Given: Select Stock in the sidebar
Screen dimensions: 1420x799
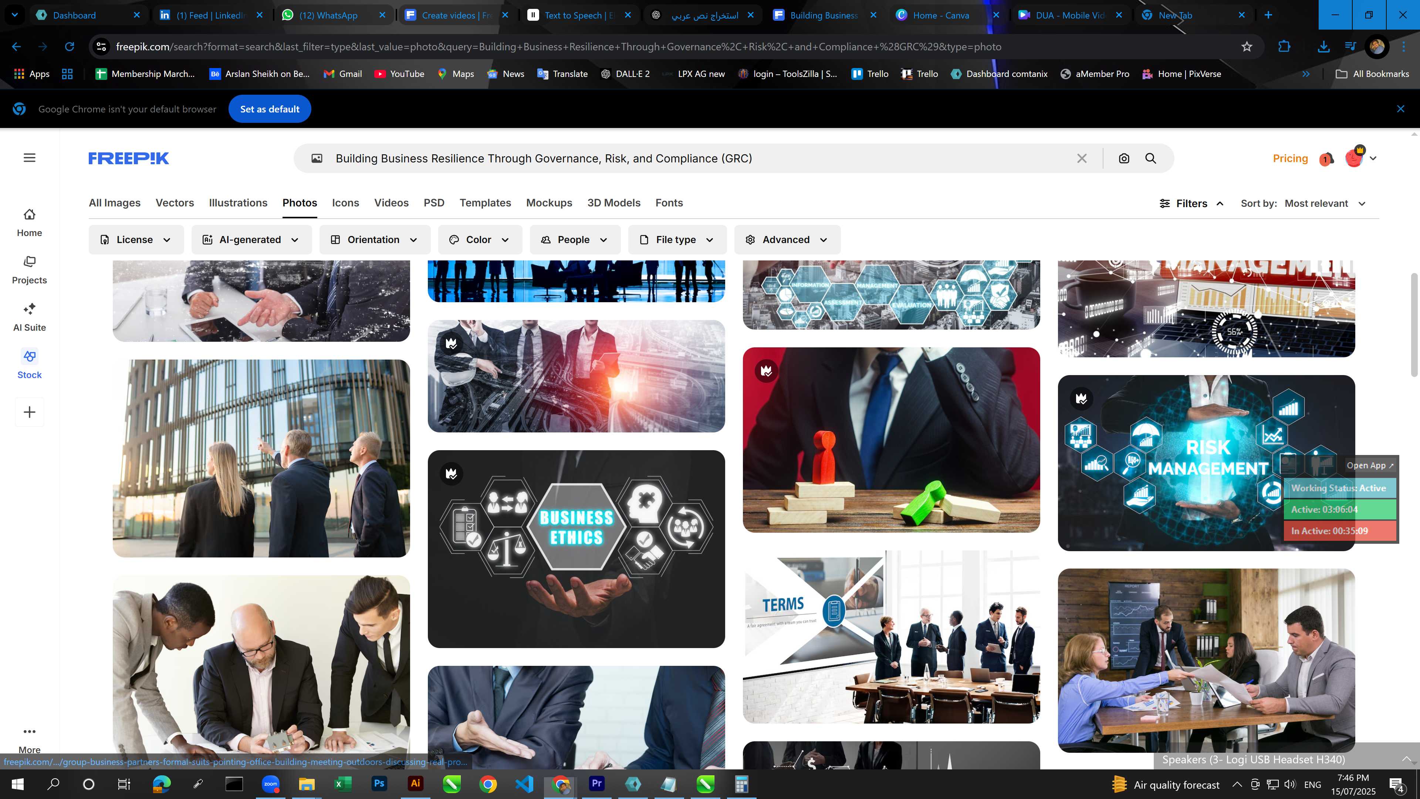Looking at the screenshot, I should pos(29,364).
